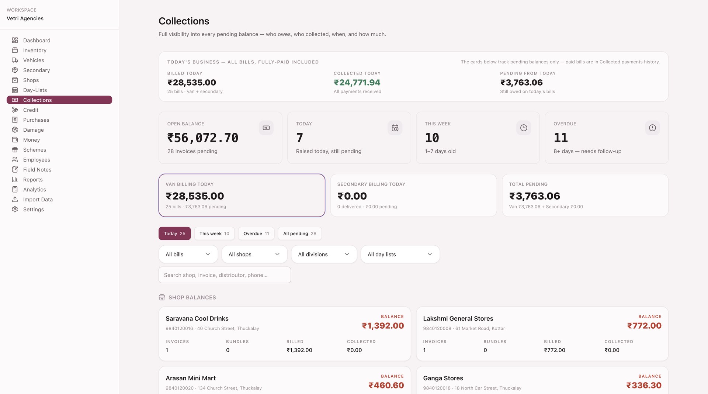Click the Purchases receipt icon

[x=15, y=120]
